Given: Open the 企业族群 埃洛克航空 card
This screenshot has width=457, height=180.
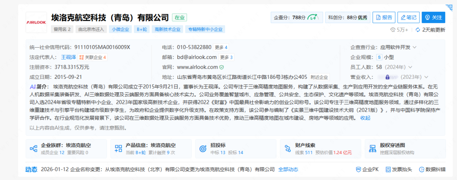Looking at the screenshot, I should [66, 149].
